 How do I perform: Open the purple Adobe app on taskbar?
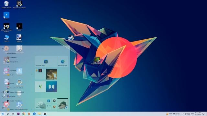18,114
